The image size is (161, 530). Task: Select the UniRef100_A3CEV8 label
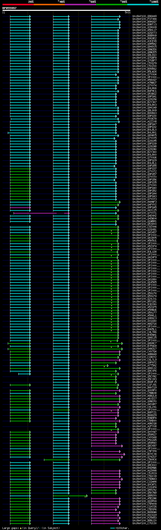click(x=144, y=41)
